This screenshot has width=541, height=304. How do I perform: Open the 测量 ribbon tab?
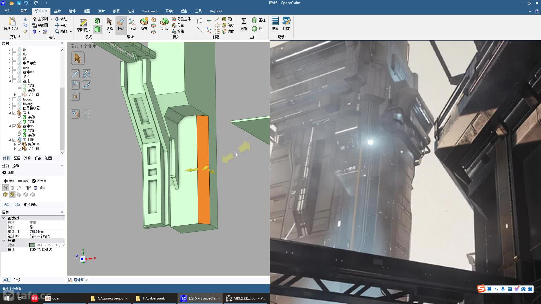87,11
